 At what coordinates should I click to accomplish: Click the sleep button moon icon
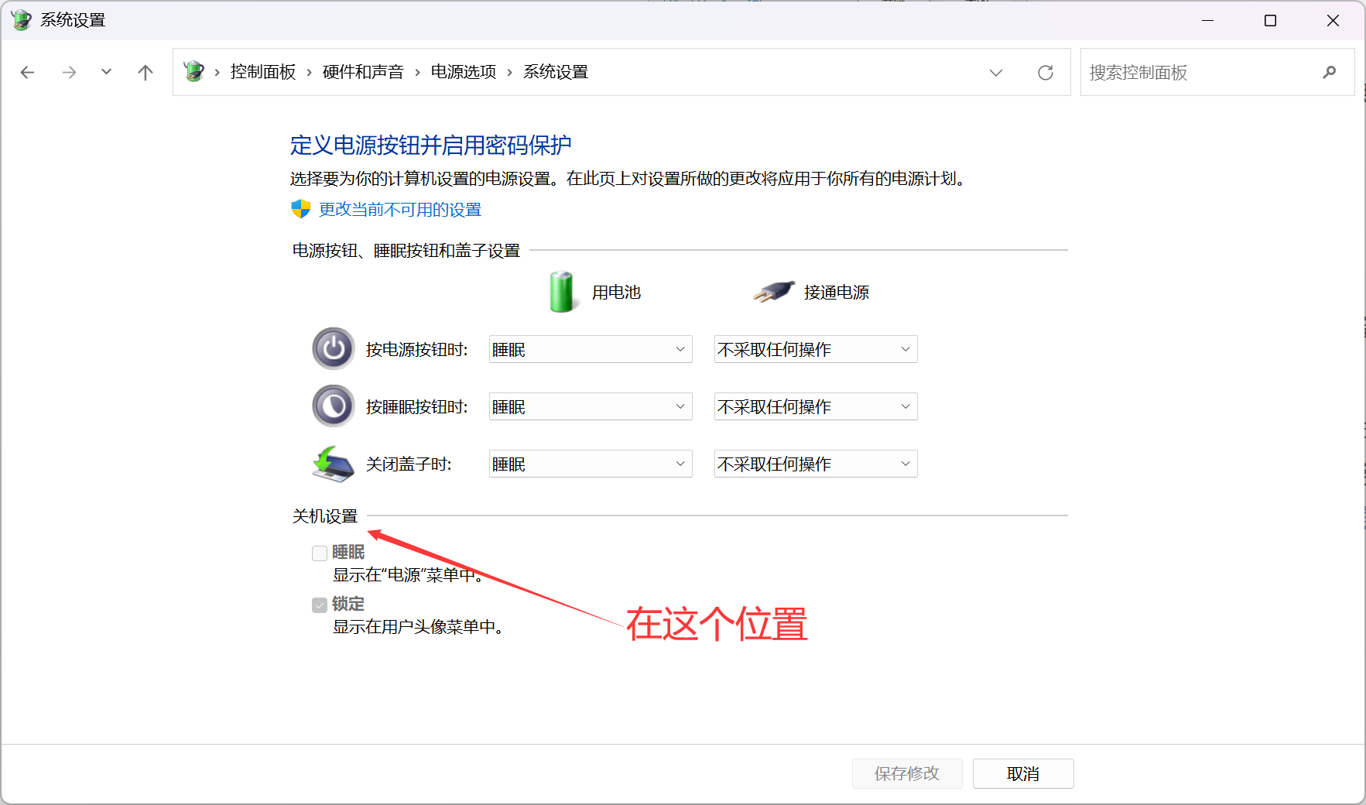(x=334, y=406)
